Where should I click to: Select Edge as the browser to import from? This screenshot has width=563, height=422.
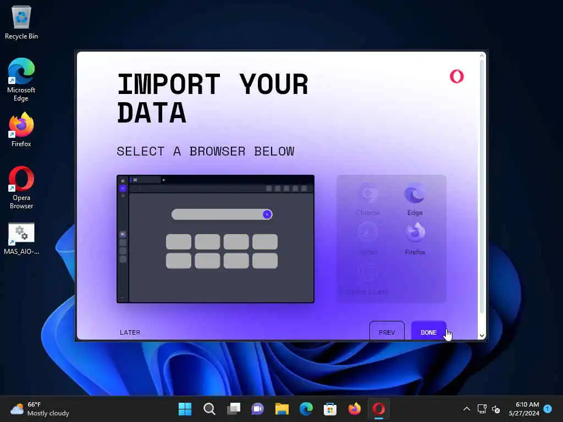(x=415, y=199)
